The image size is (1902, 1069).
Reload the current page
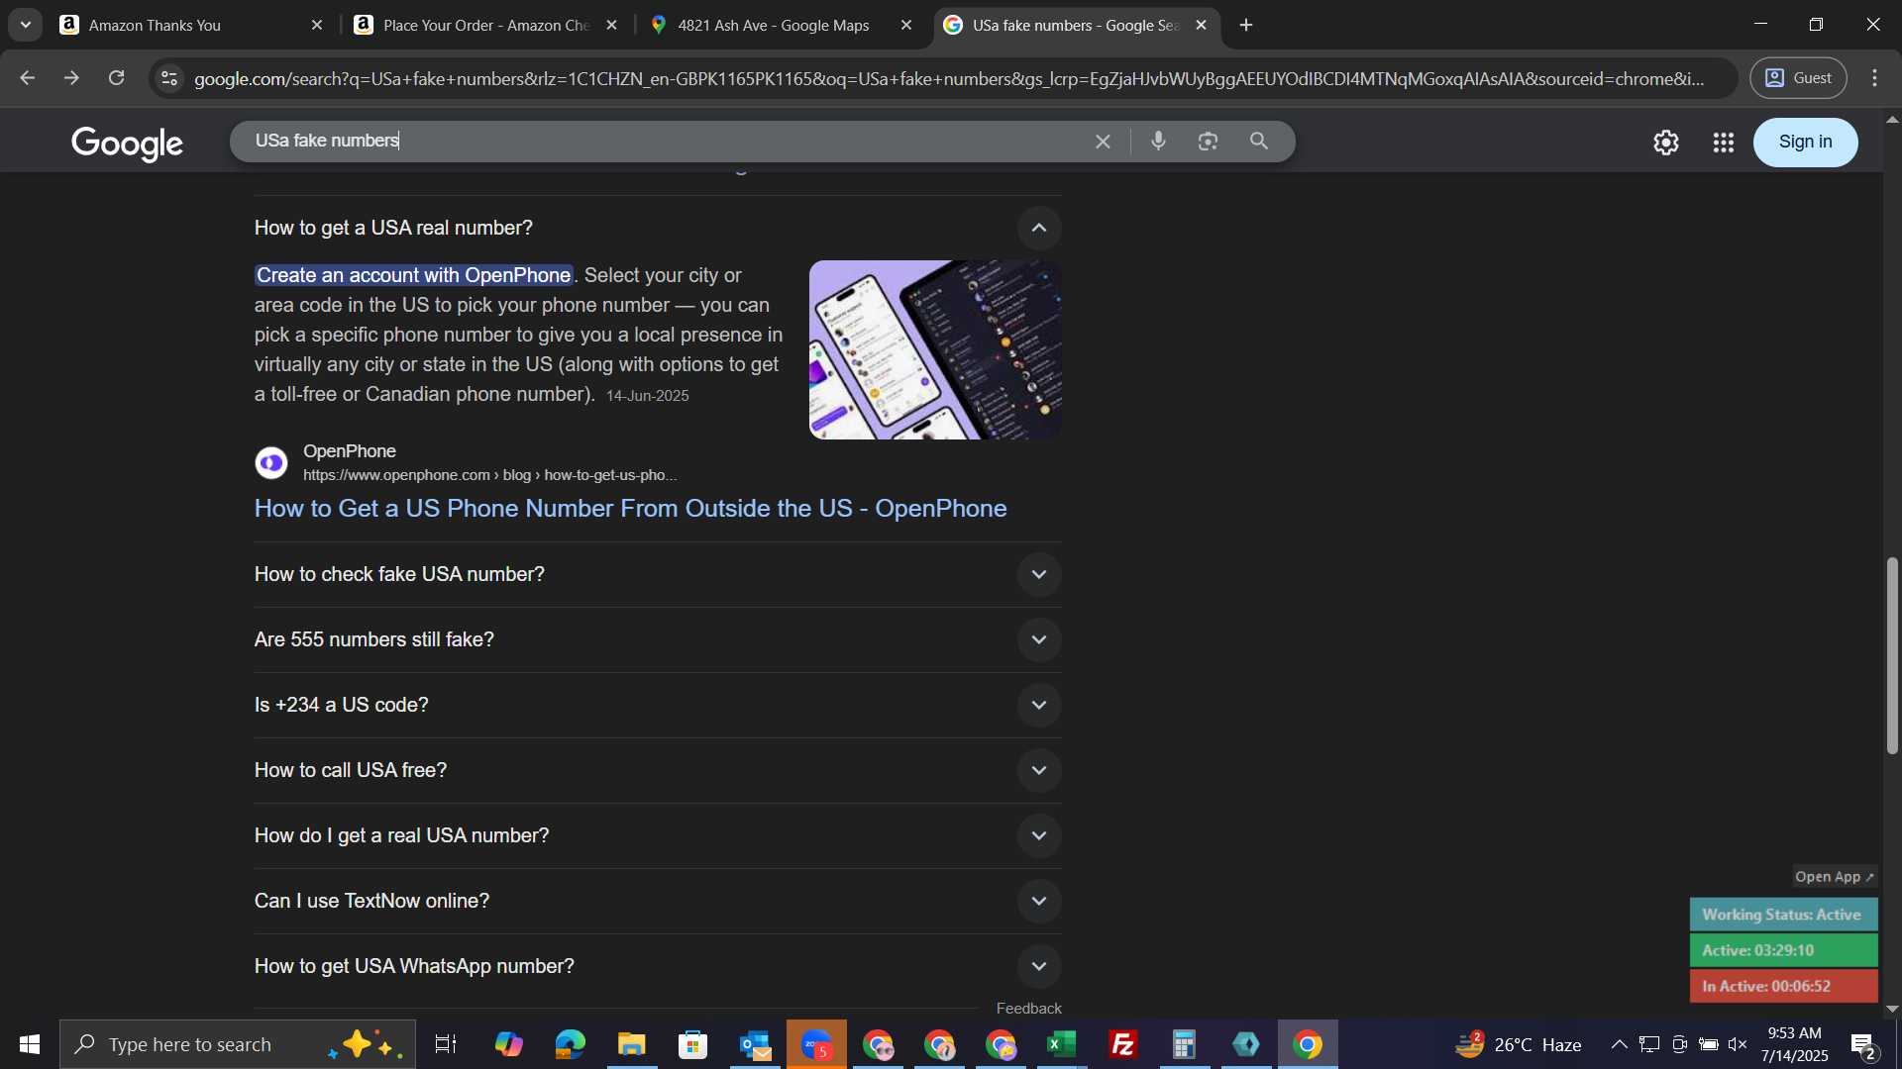[117, 78]
